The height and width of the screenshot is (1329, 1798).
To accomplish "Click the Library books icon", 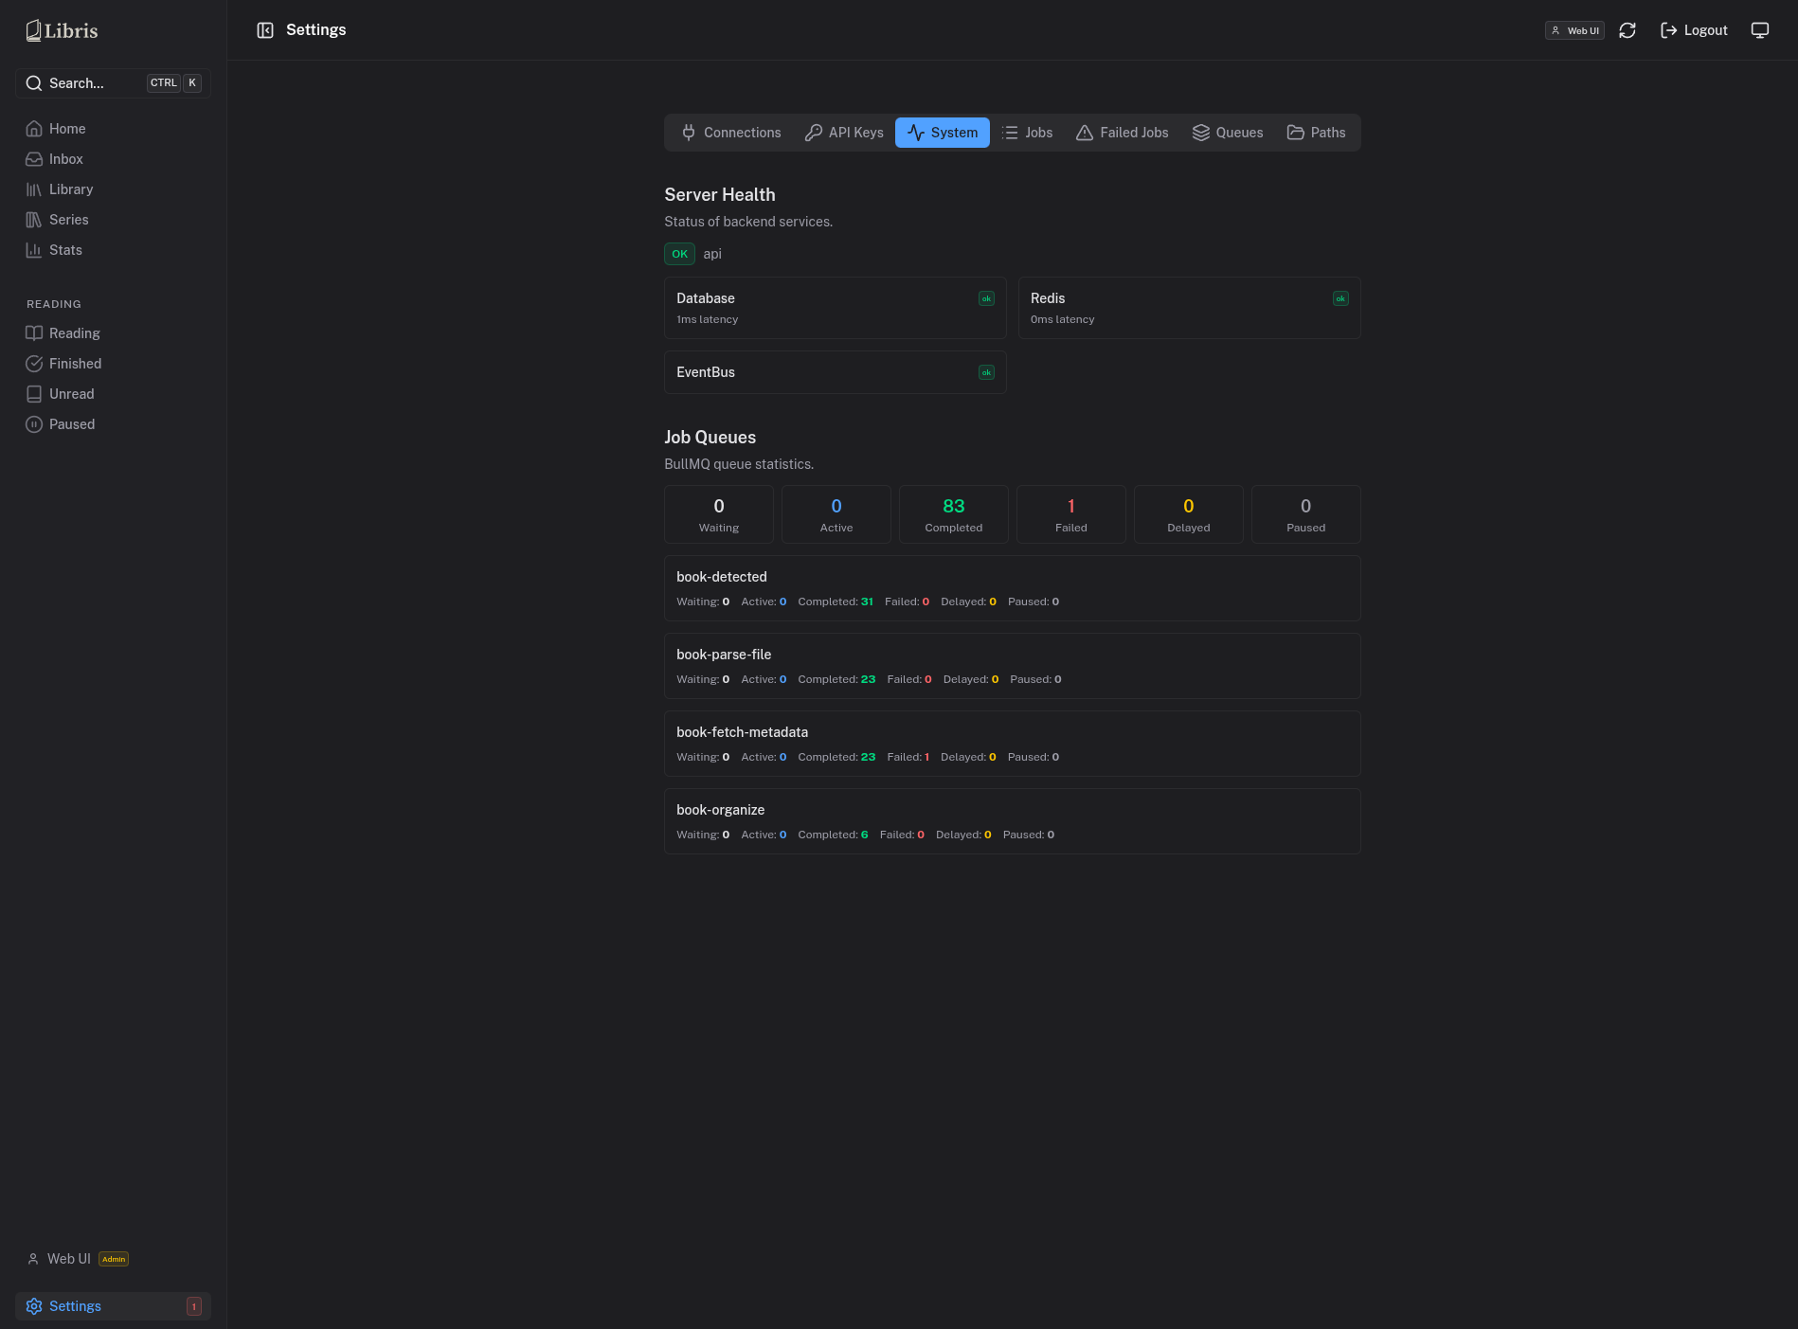I will [34, 189].
